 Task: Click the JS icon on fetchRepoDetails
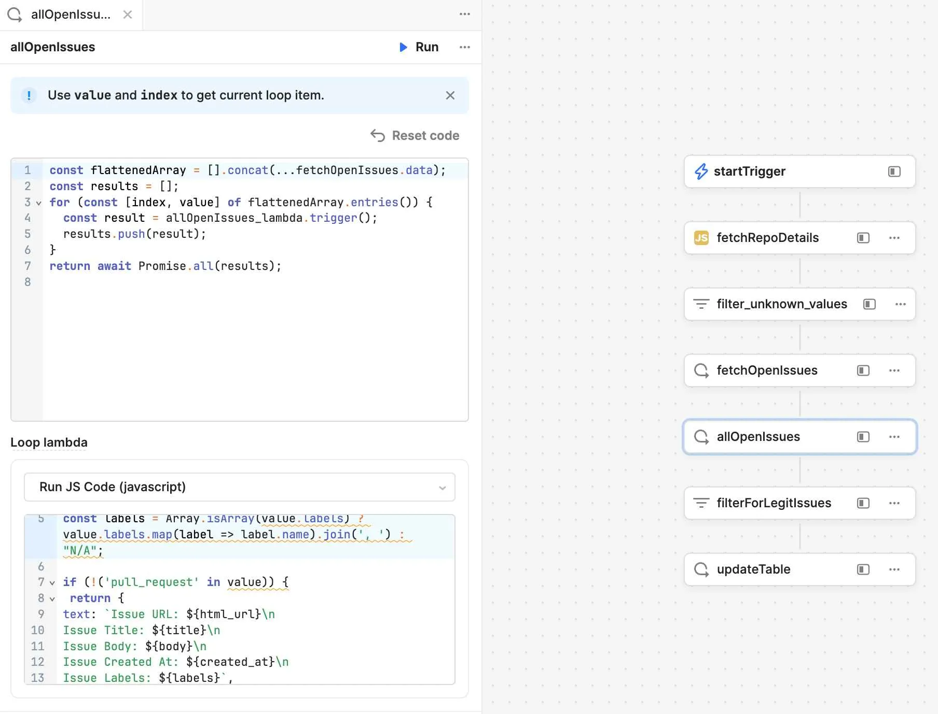tap(701, 238)
